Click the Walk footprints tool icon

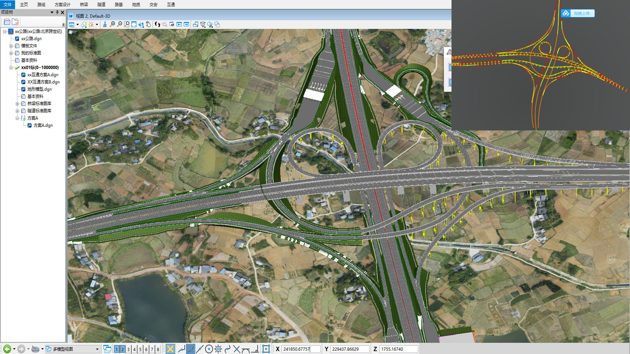[157, 25]
